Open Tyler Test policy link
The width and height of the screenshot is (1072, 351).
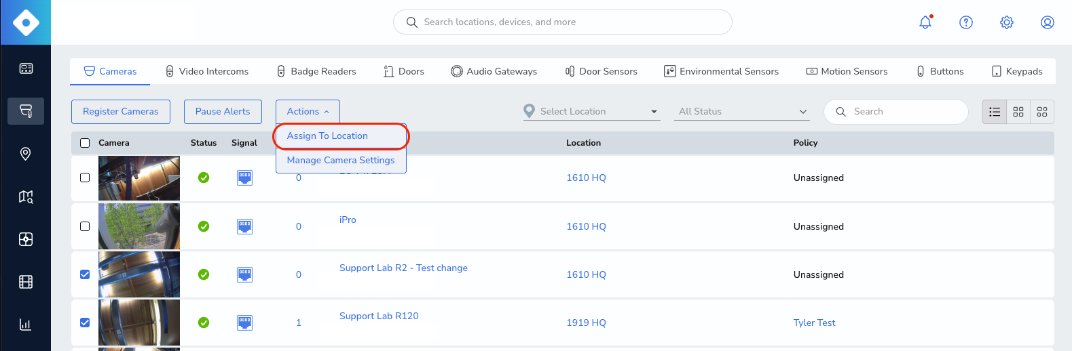pyautogui.click(x=814, y=323)
